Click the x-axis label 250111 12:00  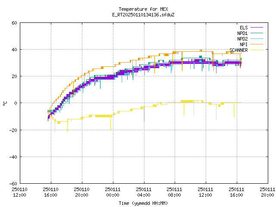(205, 192)
